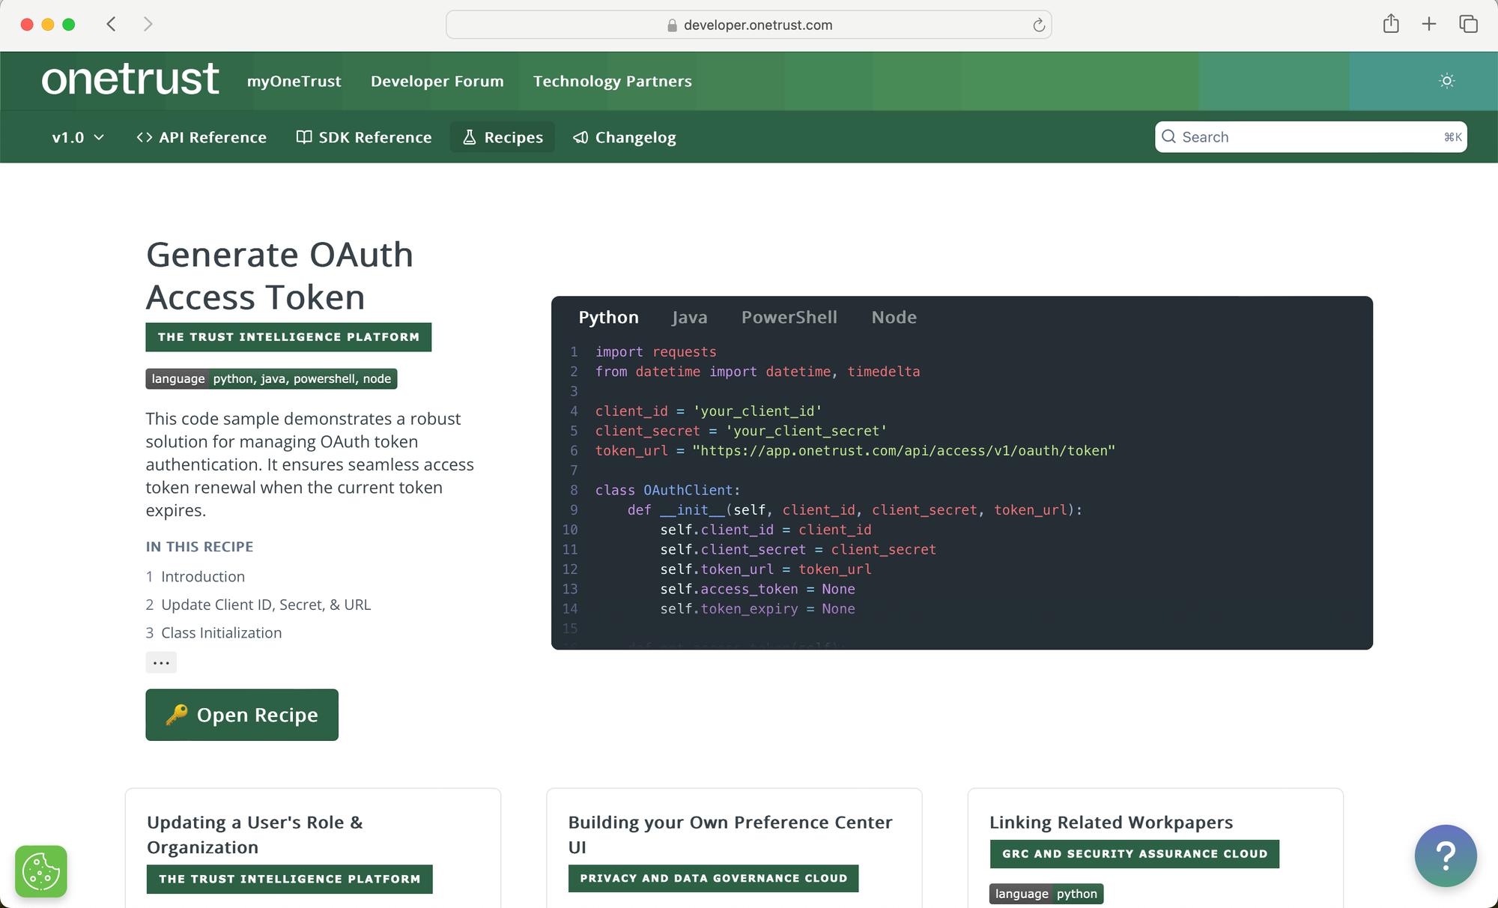
Task: Open cookie preferences icon
Action: [41, 871]
